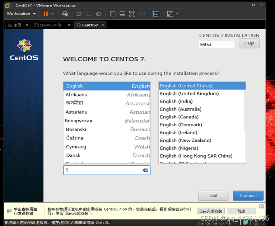Click the Help! button
This screenshot has height=226, width=275.
click(x=249, y=43)
